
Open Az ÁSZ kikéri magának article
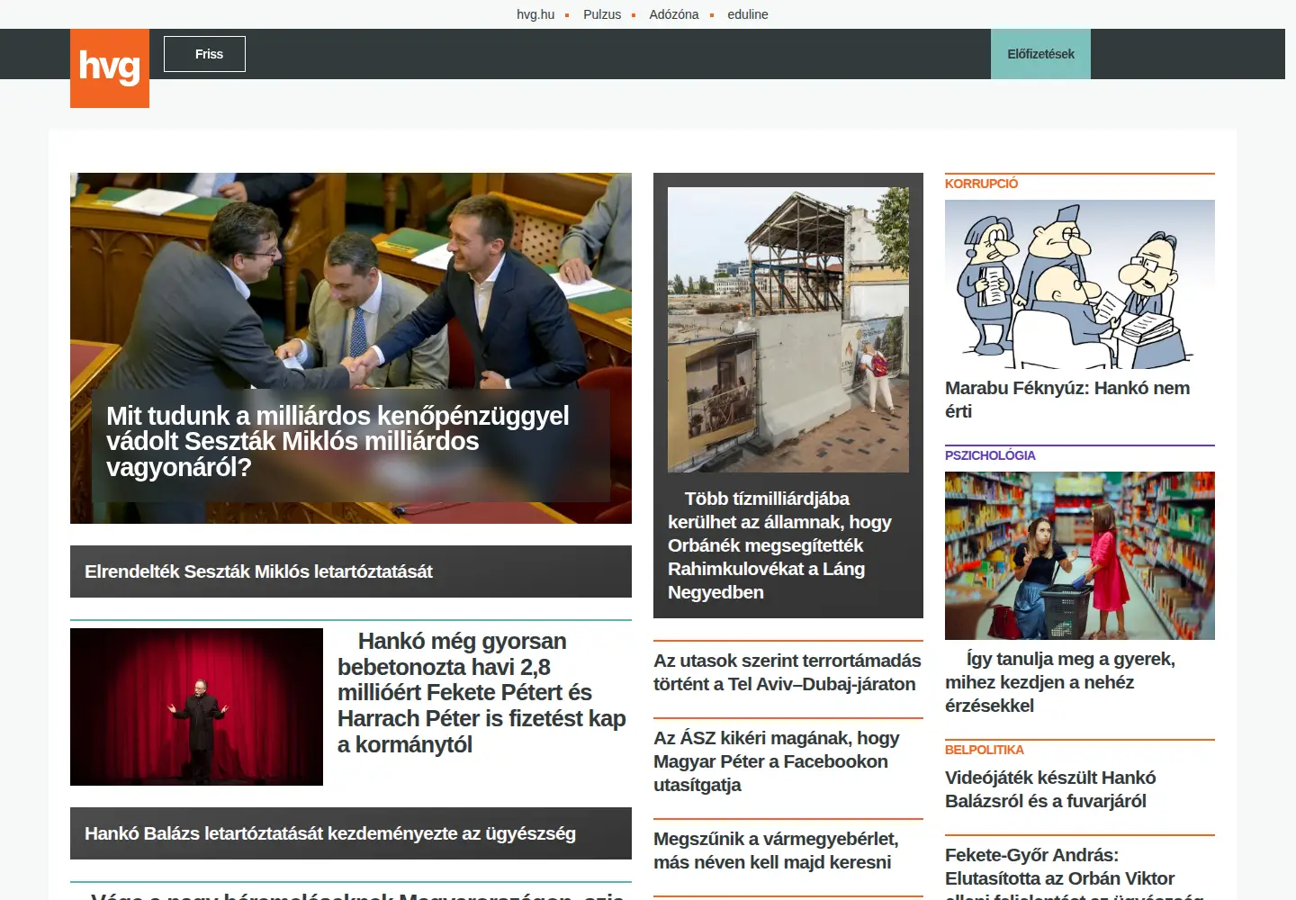[776, 761]
